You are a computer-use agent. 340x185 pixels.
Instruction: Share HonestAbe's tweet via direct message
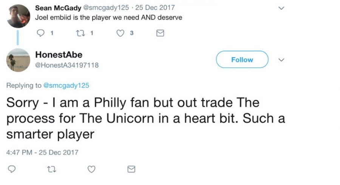(131, 170)
